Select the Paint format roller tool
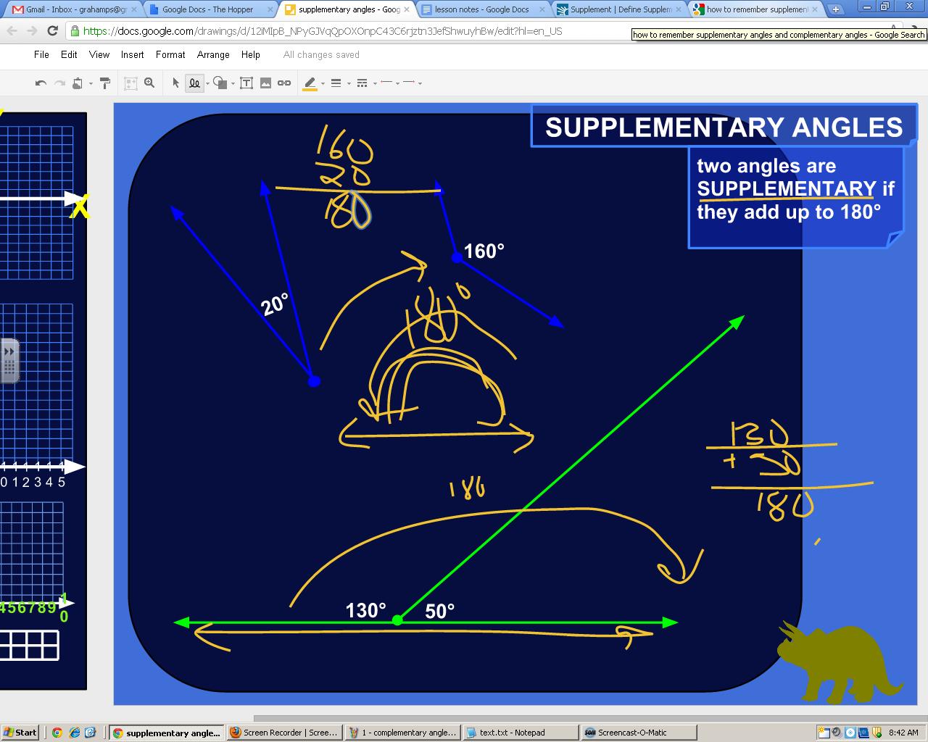Viewport: 928px width, 742px height. click(105, 83)
